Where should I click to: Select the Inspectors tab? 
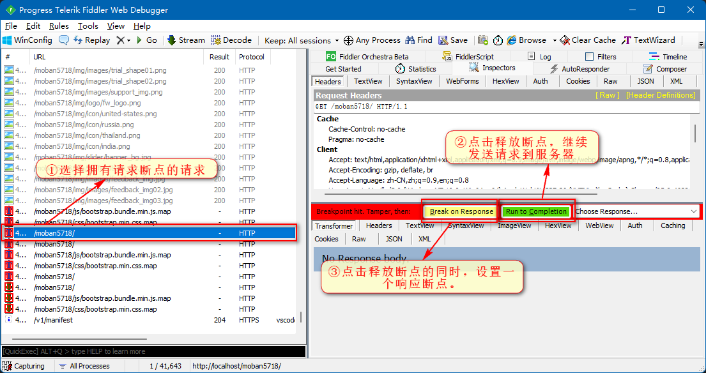492,68
